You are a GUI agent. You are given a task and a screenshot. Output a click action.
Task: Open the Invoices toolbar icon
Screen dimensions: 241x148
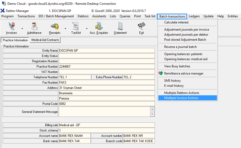click(x=11, y=28)
